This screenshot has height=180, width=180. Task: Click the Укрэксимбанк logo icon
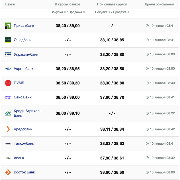pyautogui.click(x=8, y=54)
